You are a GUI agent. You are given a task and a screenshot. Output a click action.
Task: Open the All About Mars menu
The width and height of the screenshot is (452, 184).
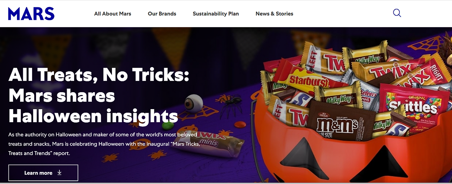point(113,14)
